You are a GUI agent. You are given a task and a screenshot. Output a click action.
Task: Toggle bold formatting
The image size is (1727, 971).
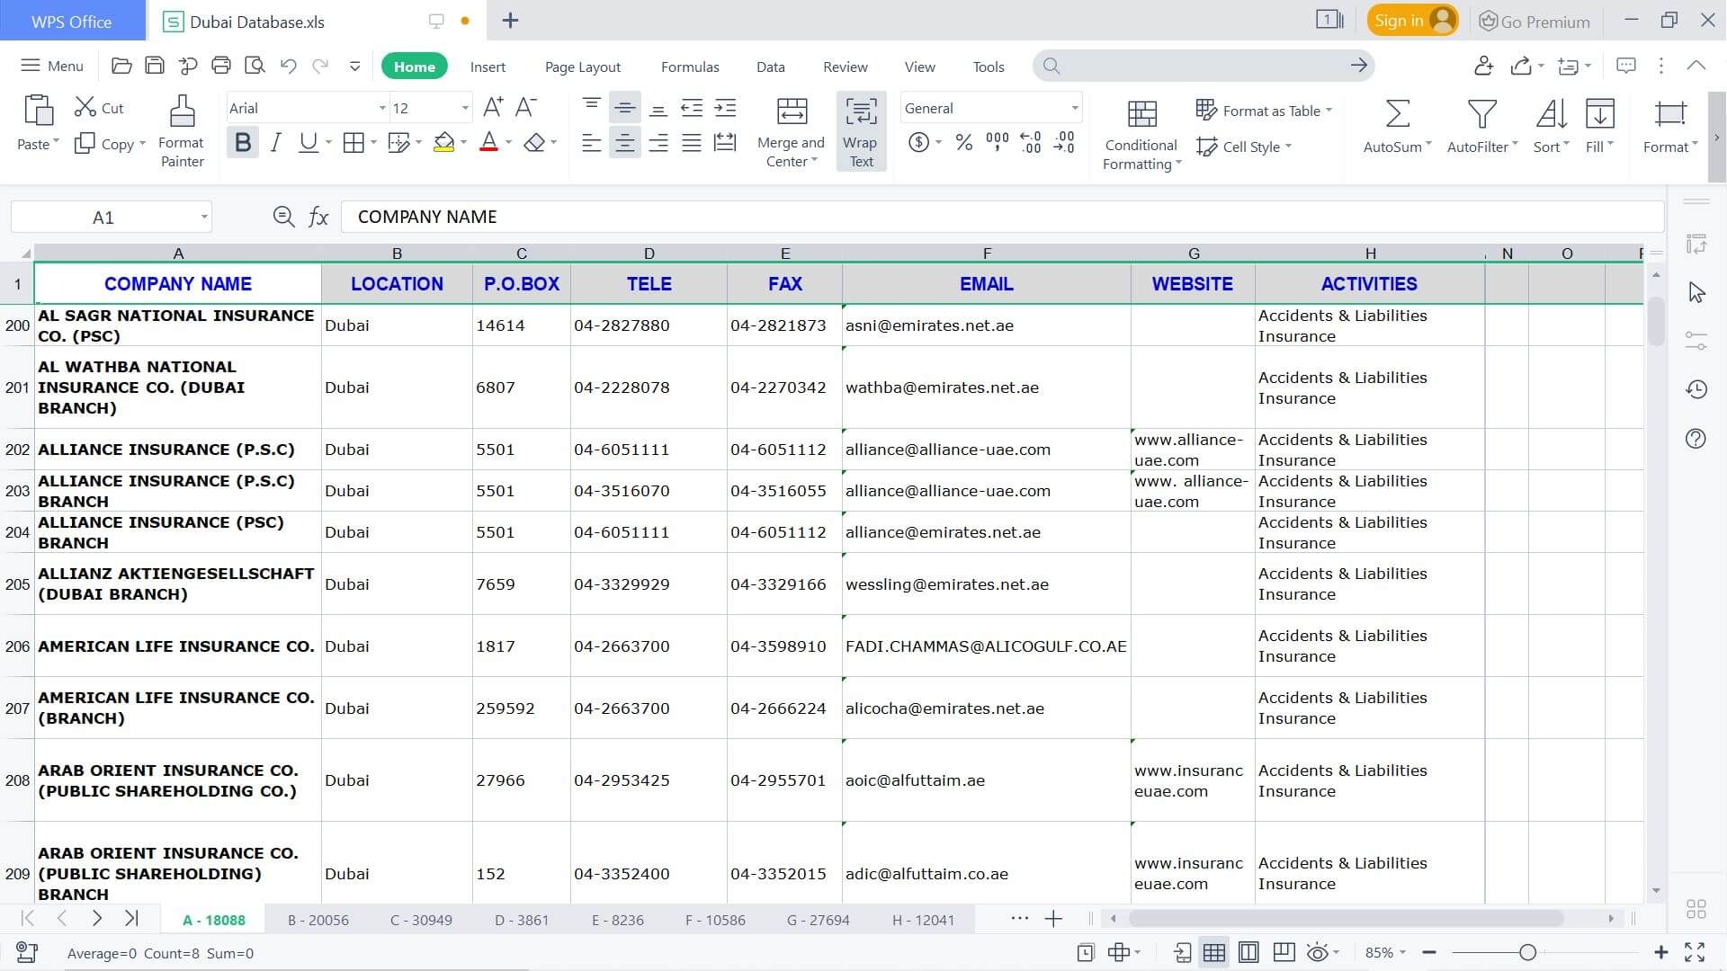pos(242,141)
